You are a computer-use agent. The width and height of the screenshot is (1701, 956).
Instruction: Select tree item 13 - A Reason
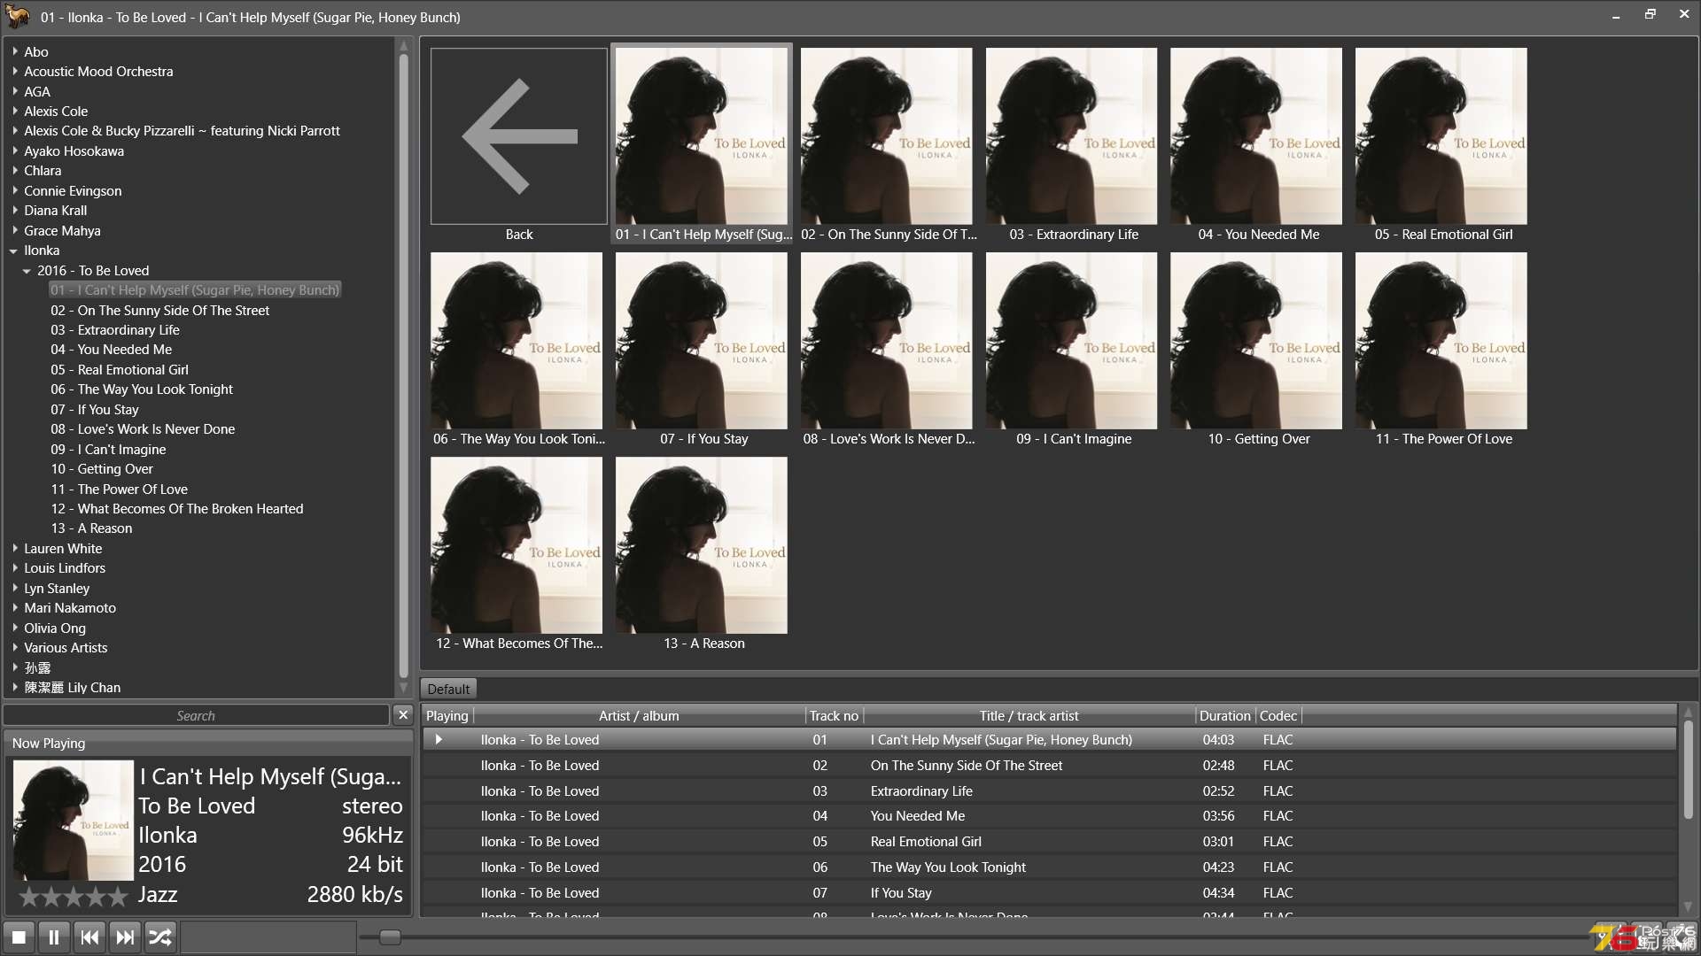pos(91,528)
